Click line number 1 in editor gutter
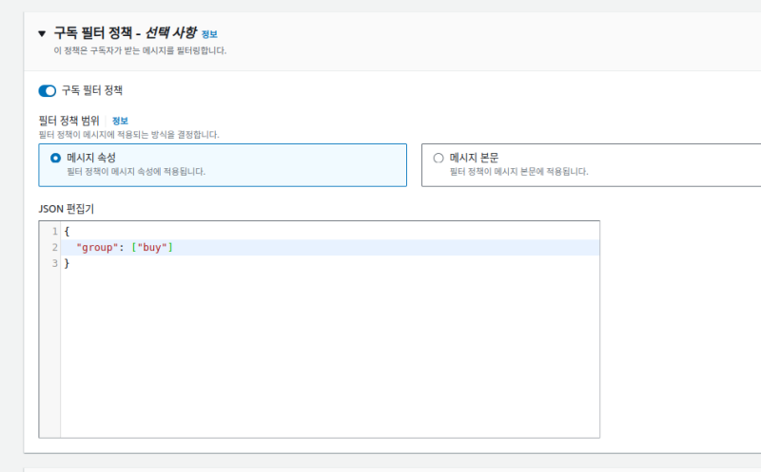Screen dimensions: 761x472 click(x=54, y=232)
